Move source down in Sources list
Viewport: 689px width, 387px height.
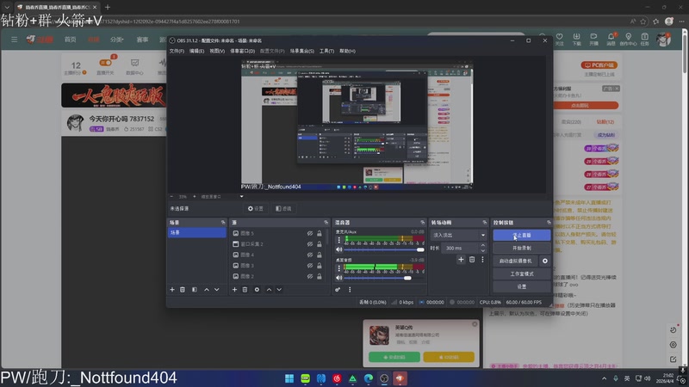(279, 290)
